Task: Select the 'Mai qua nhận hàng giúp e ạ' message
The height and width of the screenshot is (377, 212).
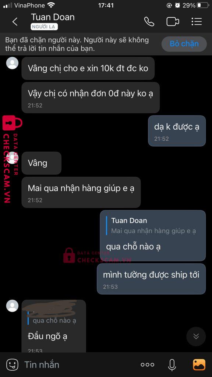Action: click(81, 192)
